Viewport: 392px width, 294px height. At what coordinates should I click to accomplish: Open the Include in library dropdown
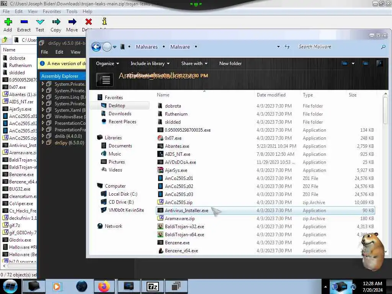[150, 64]
